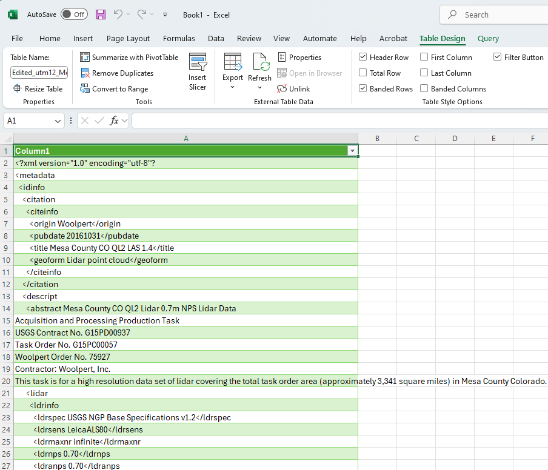The height and width of the screenshot is (470, 548).
Task: Click the Save icon
Action: (100, 15)
